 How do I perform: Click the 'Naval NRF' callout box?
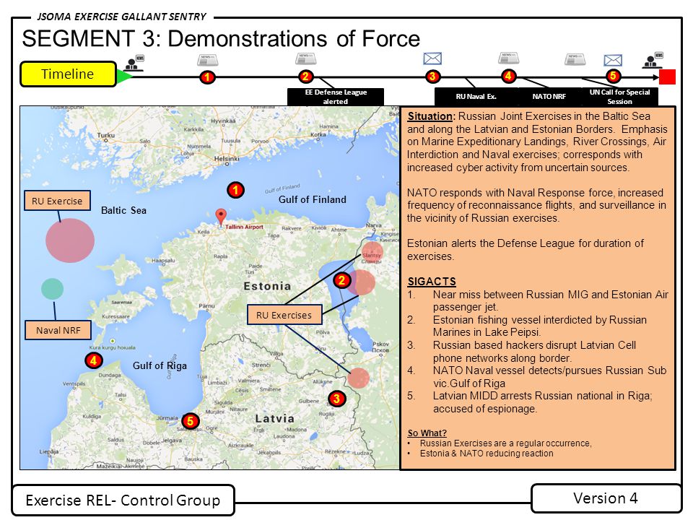(x=58, y=330)
